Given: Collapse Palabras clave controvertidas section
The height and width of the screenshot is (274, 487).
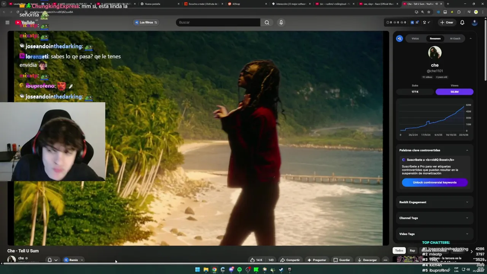Looking at the screenshot, I should (467, 150).
